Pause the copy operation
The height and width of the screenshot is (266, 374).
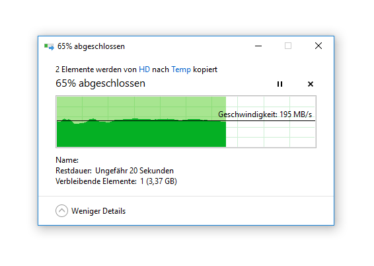coord(280,84)
